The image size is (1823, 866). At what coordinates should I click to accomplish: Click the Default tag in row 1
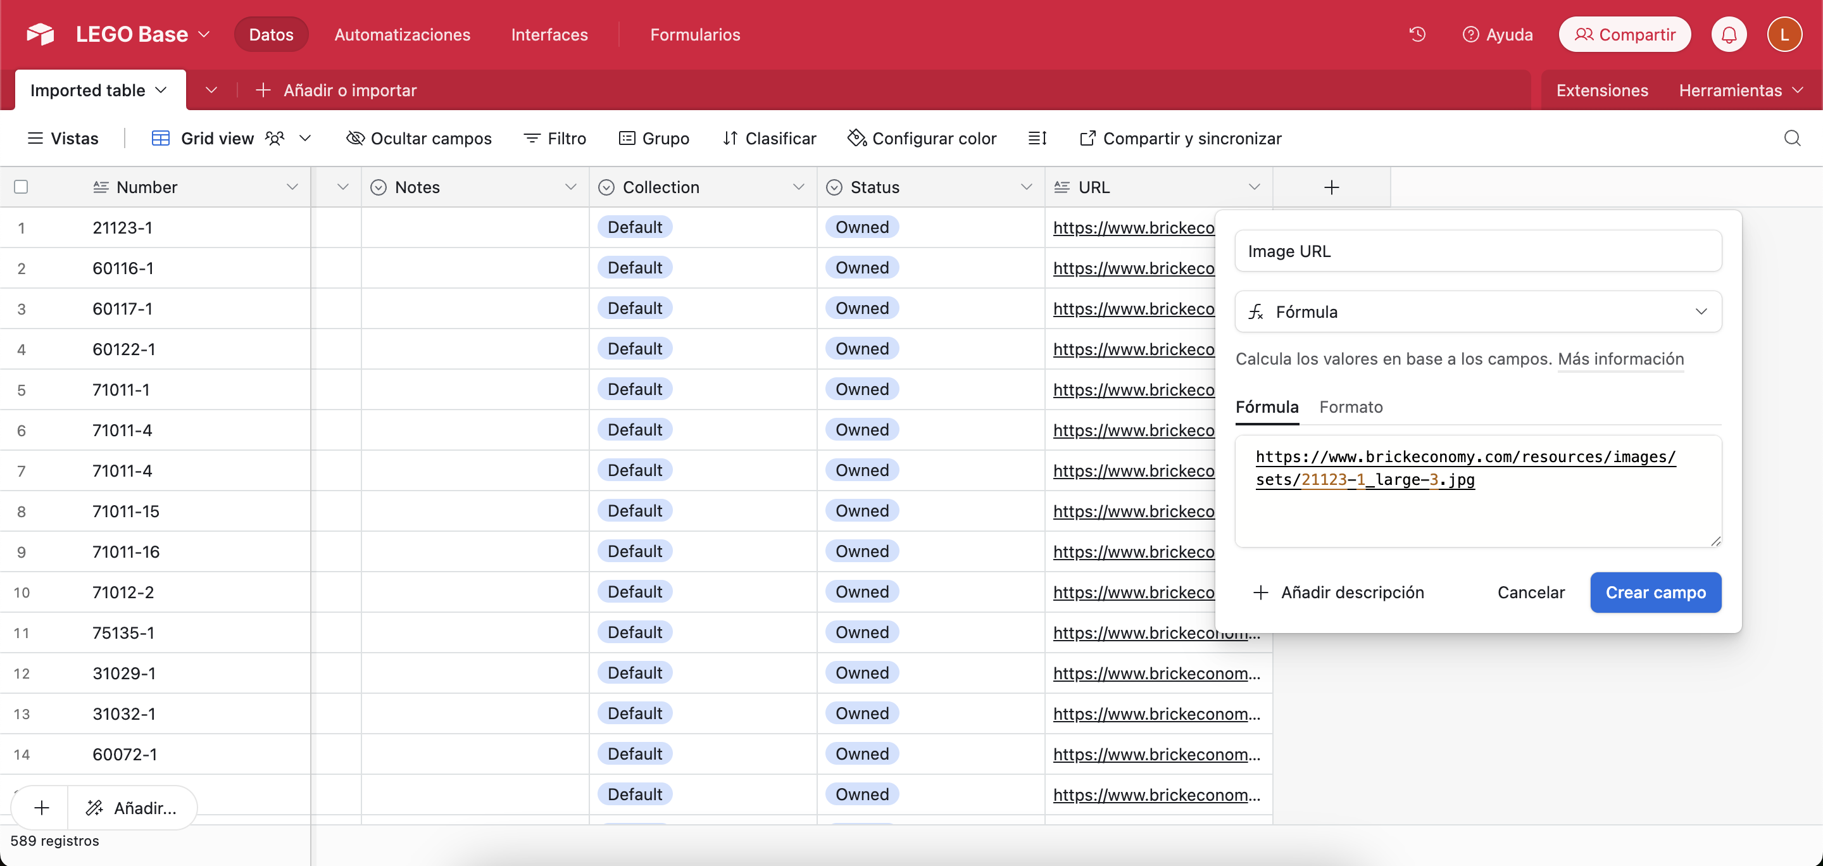(635, 227)
